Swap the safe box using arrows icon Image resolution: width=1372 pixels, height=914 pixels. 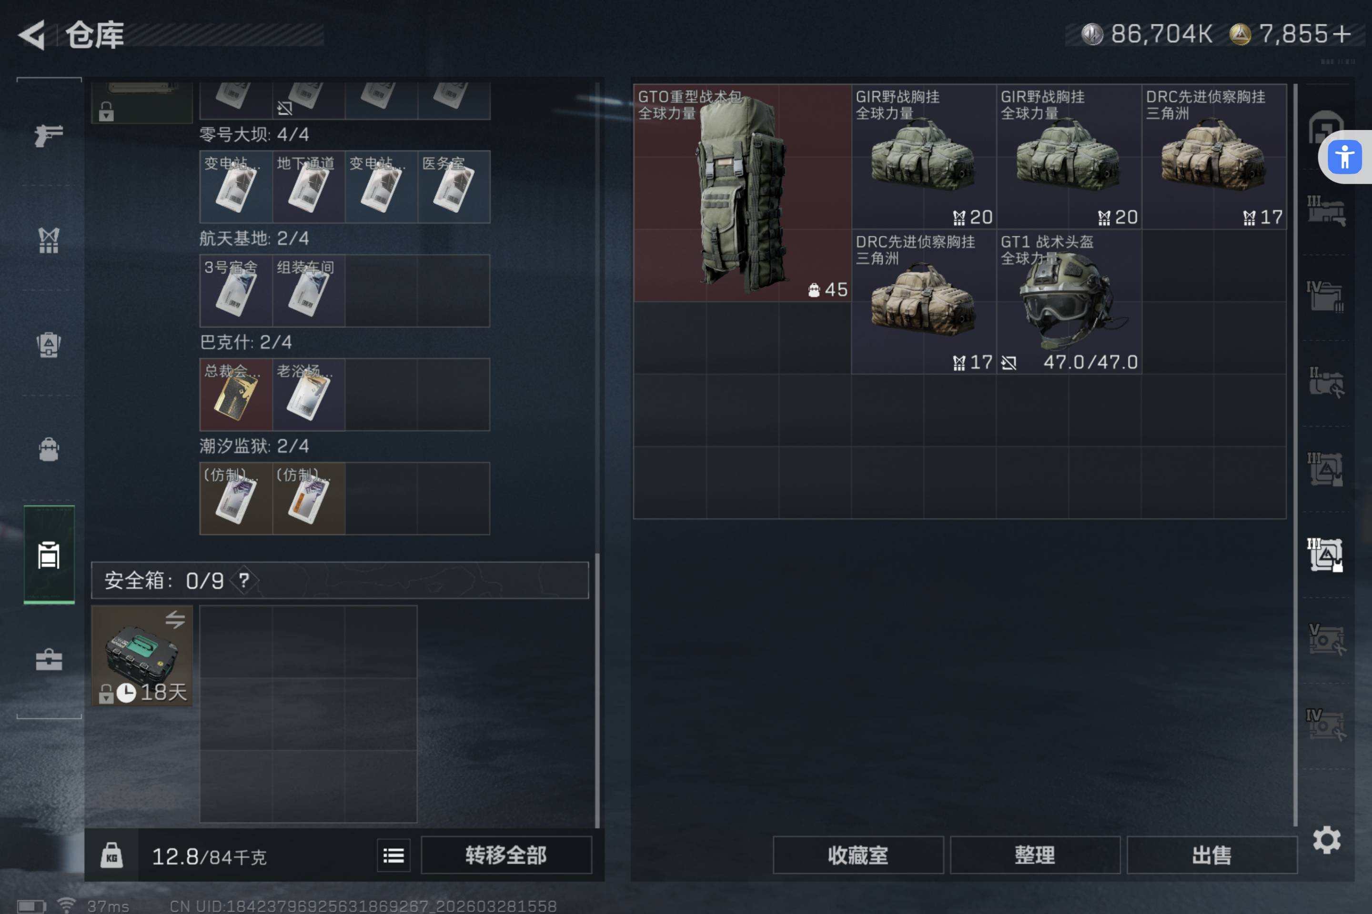[174, 619]
